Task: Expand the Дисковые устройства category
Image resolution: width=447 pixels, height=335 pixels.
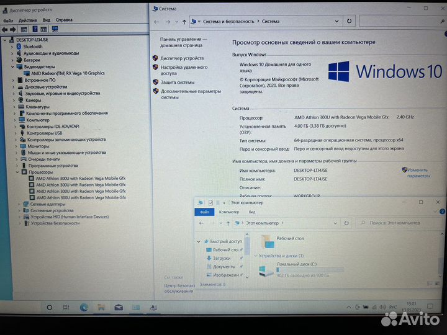Action: (14, 87)
